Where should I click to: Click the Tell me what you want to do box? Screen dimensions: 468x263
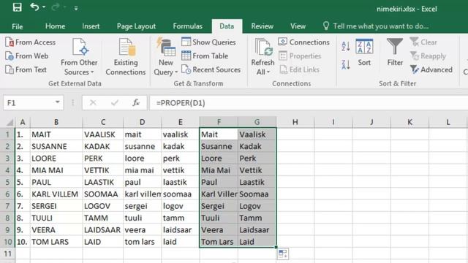click(x=375, y=26)
